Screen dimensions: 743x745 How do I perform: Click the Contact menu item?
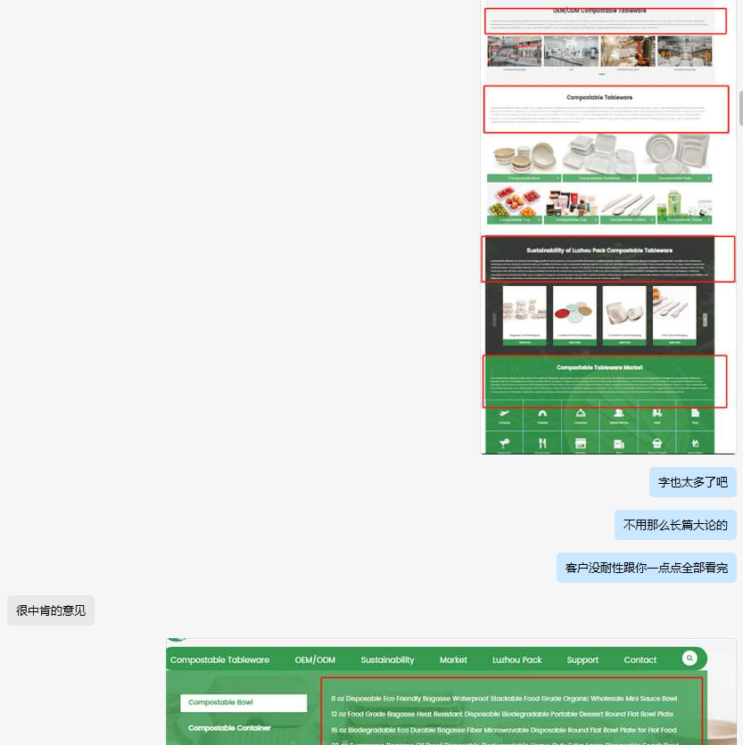[x=640, y=660]
